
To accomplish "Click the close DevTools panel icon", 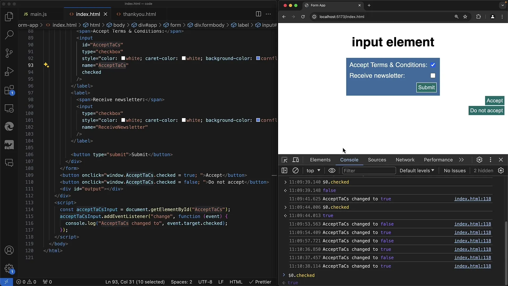I will [501, 160].
